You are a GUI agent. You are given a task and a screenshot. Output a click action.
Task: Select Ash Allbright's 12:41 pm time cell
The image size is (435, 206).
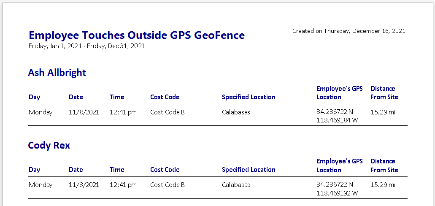123,112
